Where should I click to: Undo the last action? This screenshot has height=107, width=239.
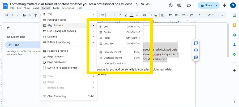tap(13, 15)
